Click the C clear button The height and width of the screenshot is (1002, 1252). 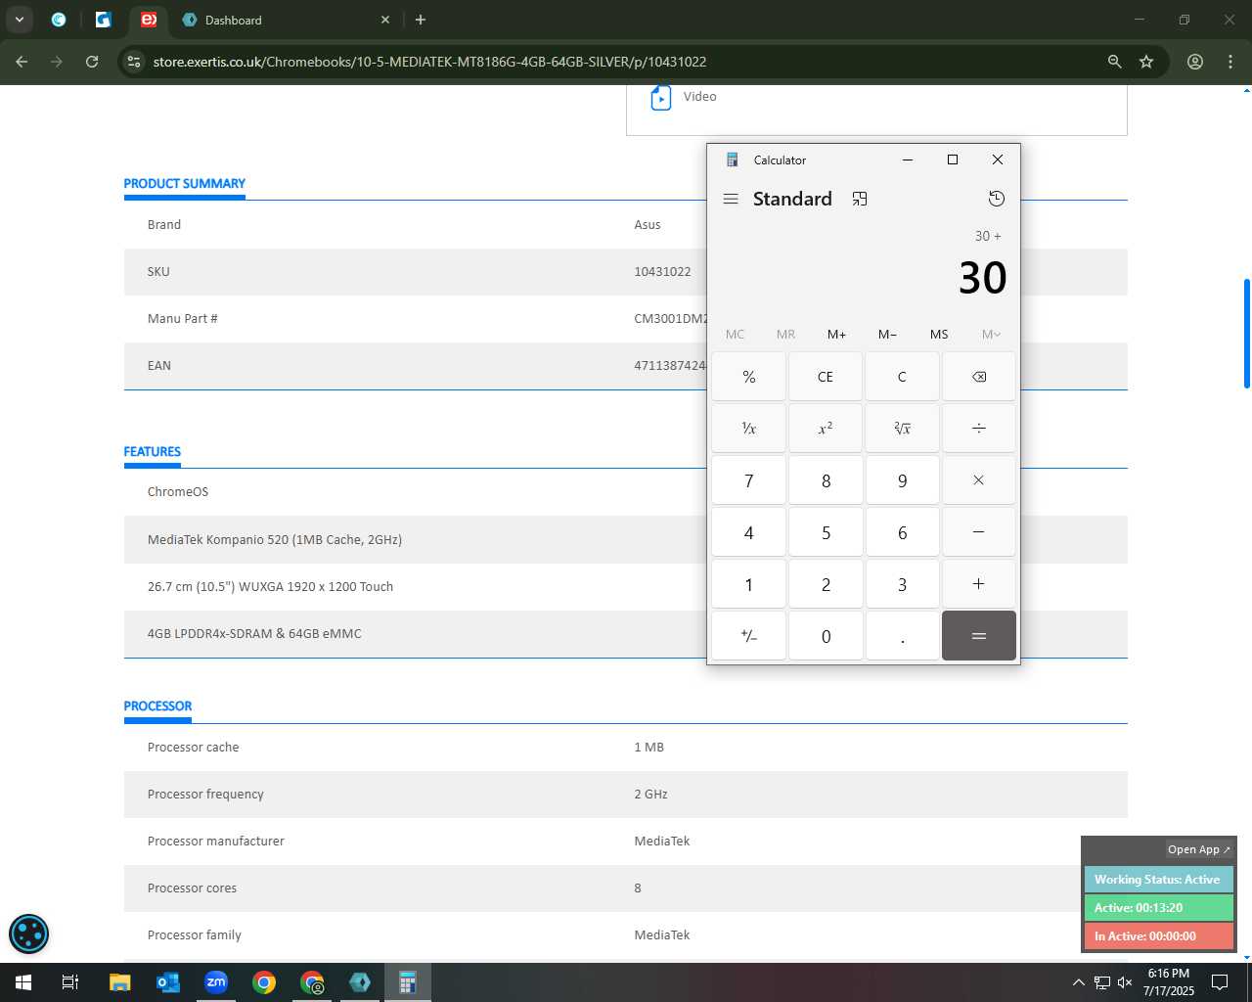point(902,377)
